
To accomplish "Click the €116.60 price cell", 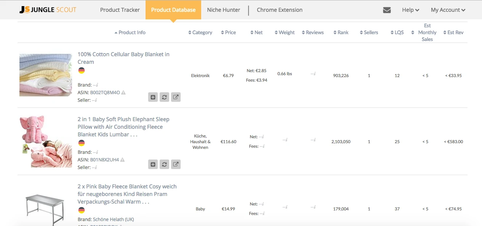I will tap(228, 142).
